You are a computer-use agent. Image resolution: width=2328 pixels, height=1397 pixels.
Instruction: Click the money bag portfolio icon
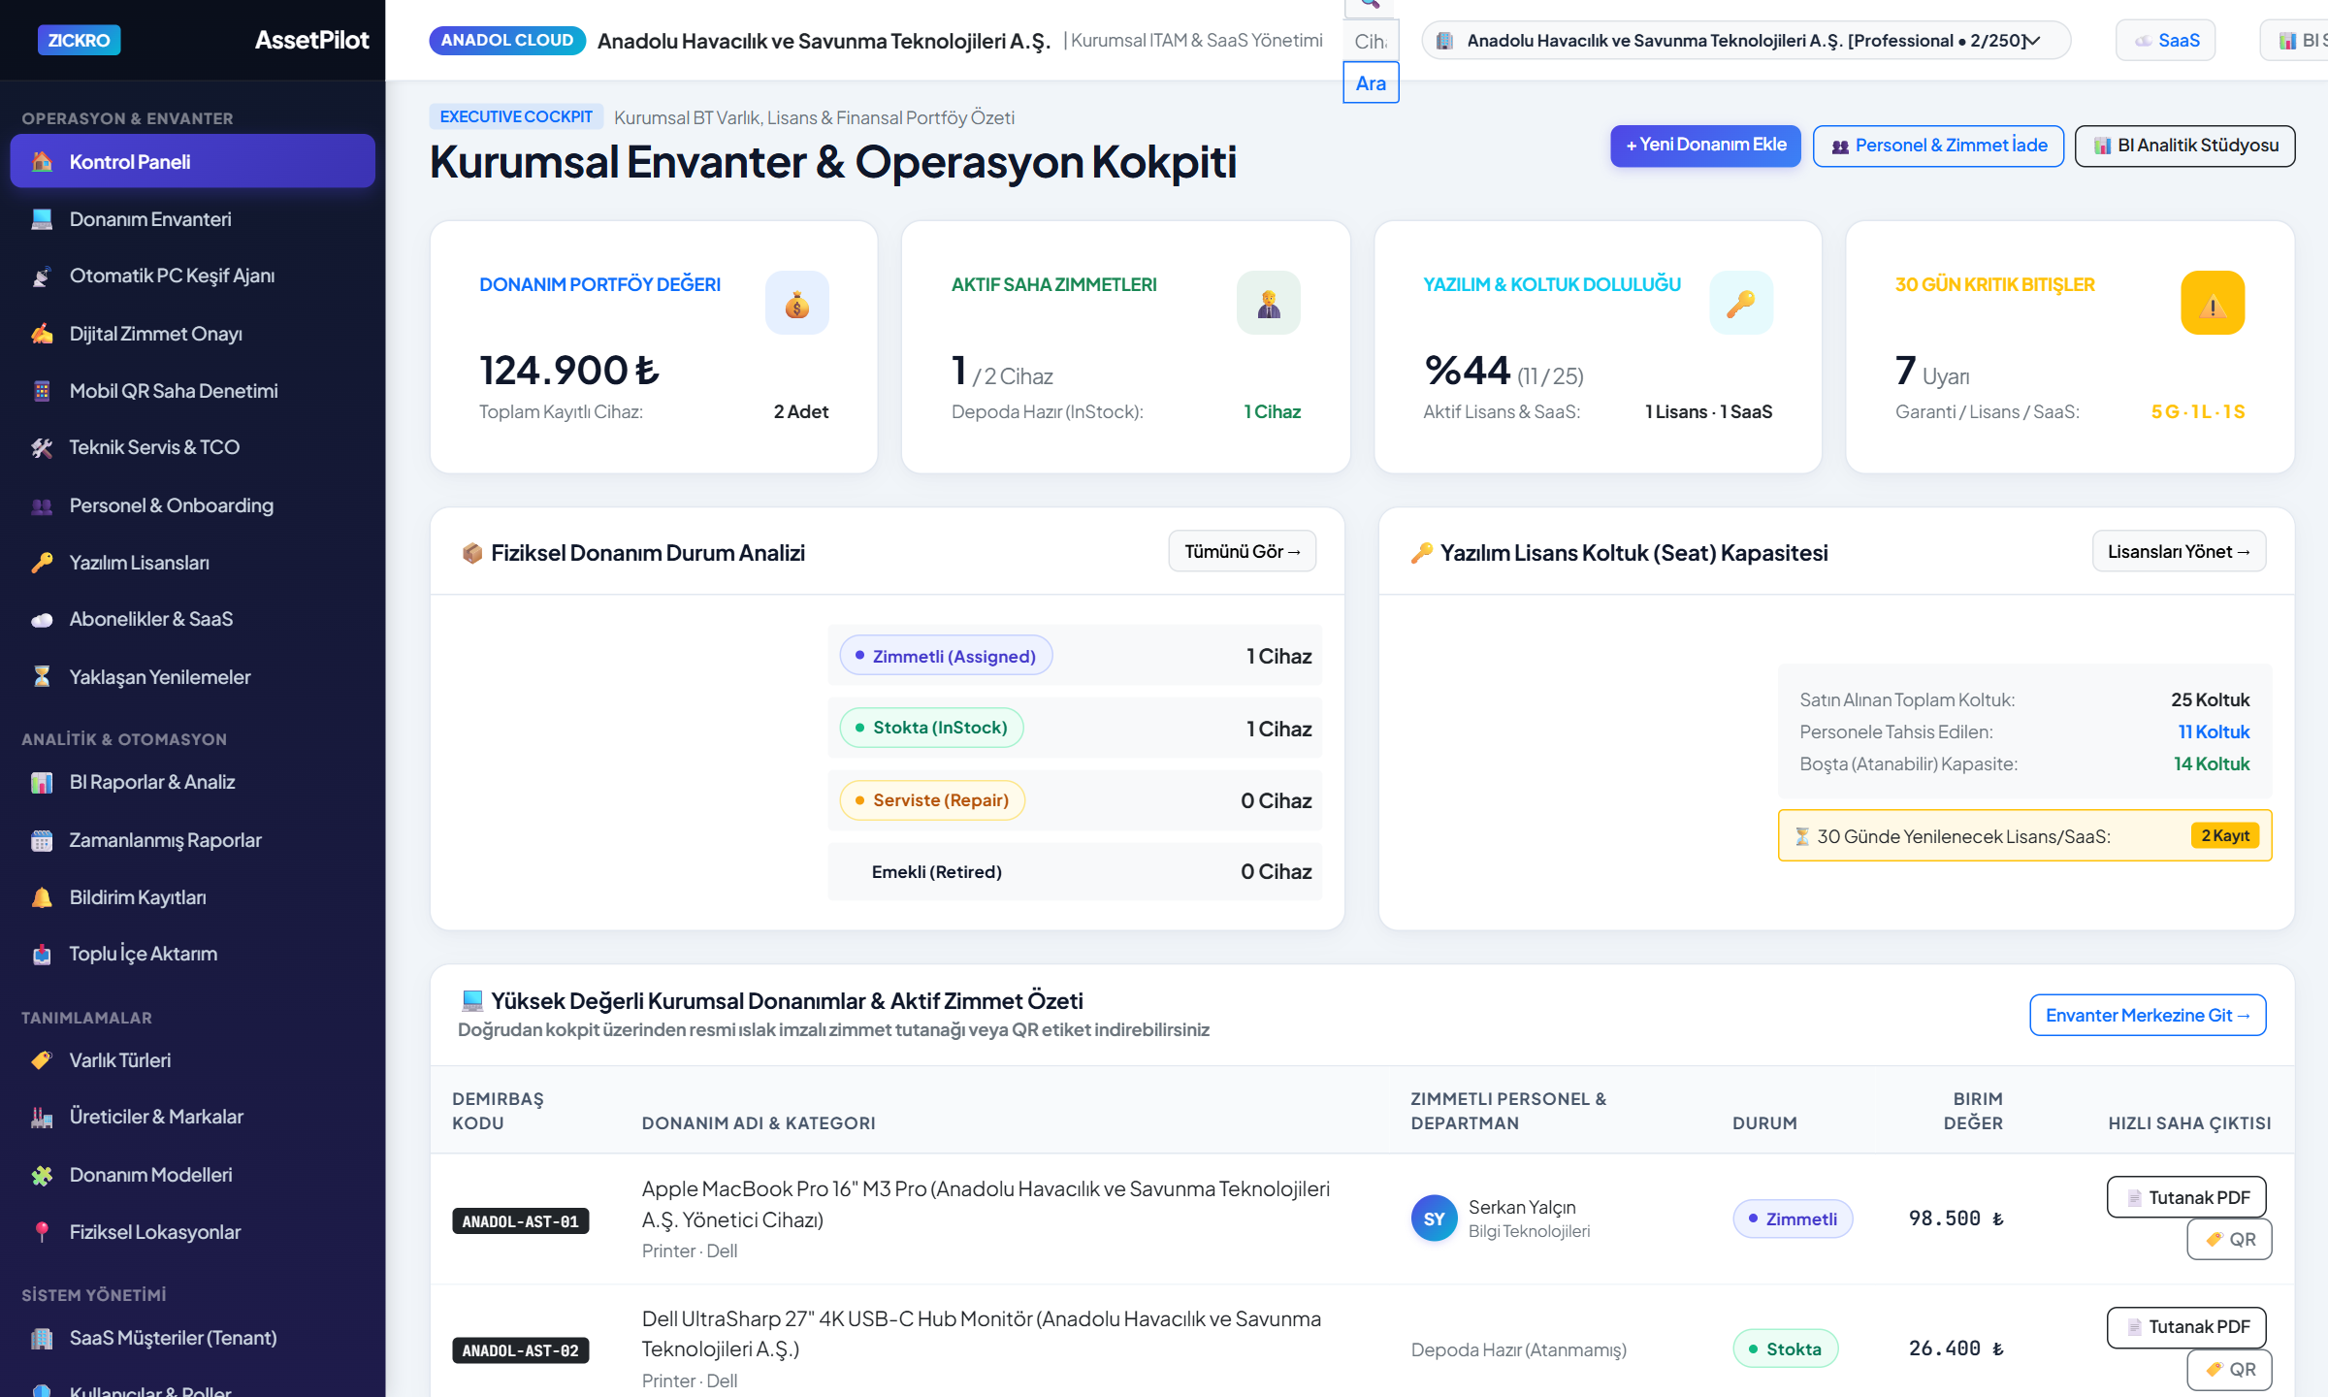point(797,304)
